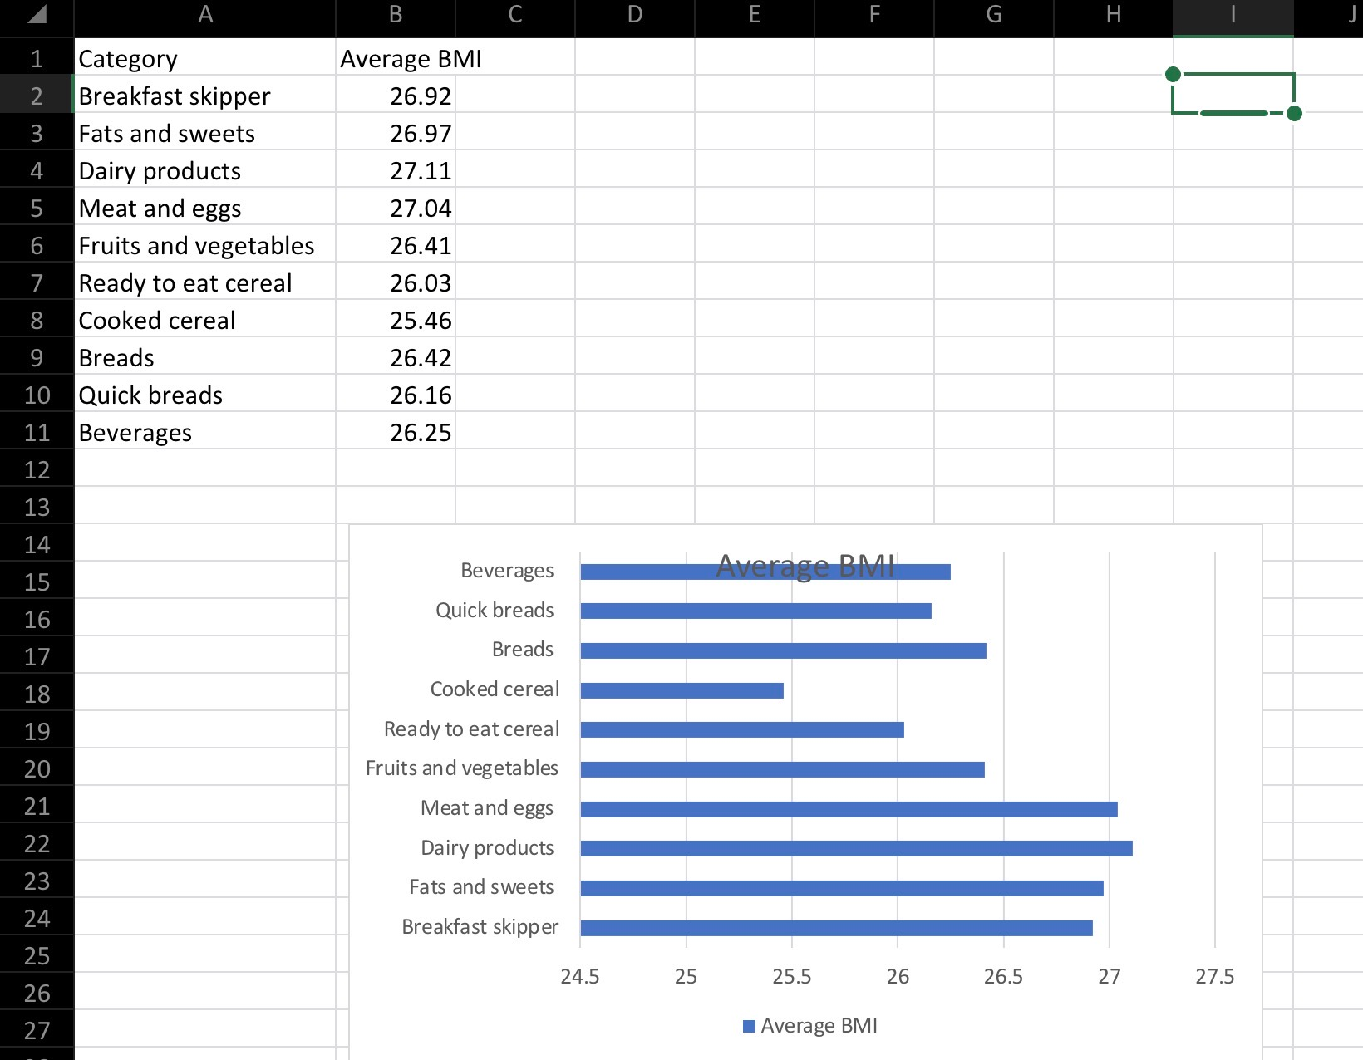This screenshot has height=1060, width=1363.
Task: Click the Beverages axis label in the chart
Action: click(x=507, y=571)
